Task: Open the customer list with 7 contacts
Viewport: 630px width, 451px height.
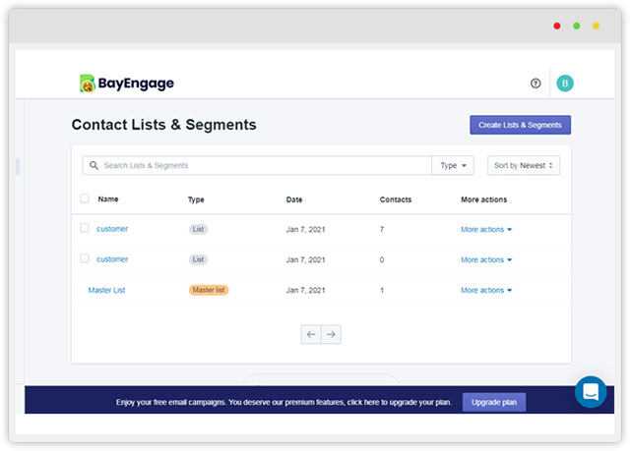Action: pos(112,229)
